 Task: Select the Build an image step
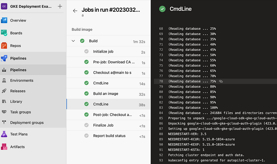pos(108,93)
